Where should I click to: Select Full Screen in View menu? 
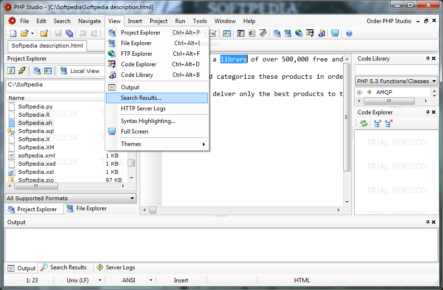pos(157,132)
